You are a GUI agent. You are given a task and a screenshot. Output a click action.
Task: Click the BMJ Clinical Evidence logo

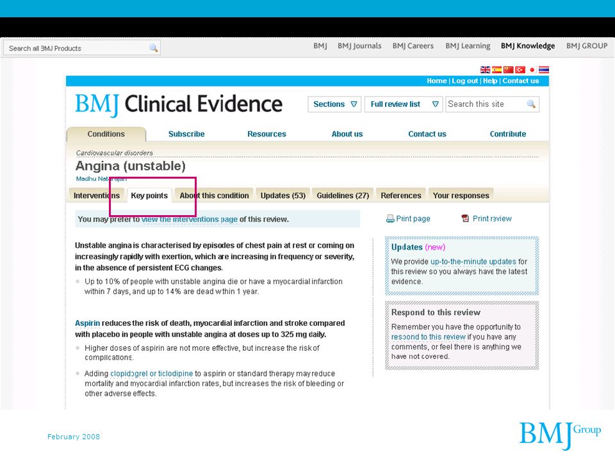pyautogui.click(x=179, y=104)
